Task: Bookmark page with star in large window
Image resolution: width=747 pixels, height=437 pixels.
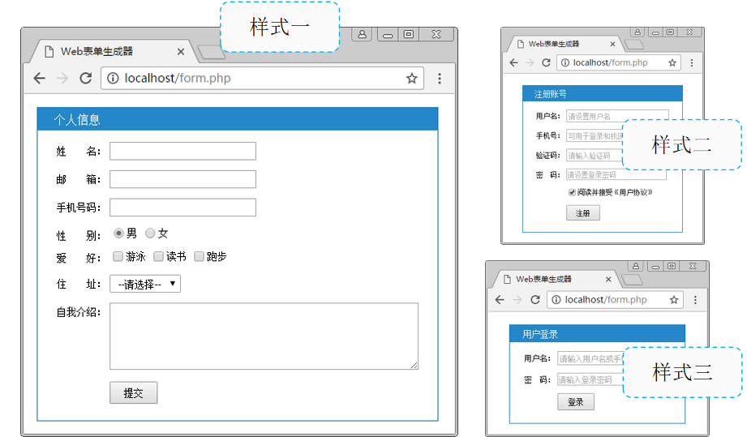Action: (411, 79)
